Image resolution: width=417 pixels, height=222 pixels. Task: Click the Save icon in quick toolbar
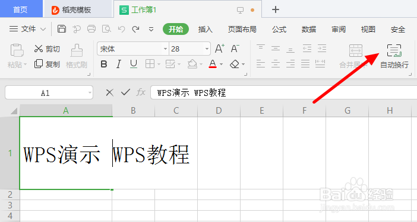tap(62, 28)
